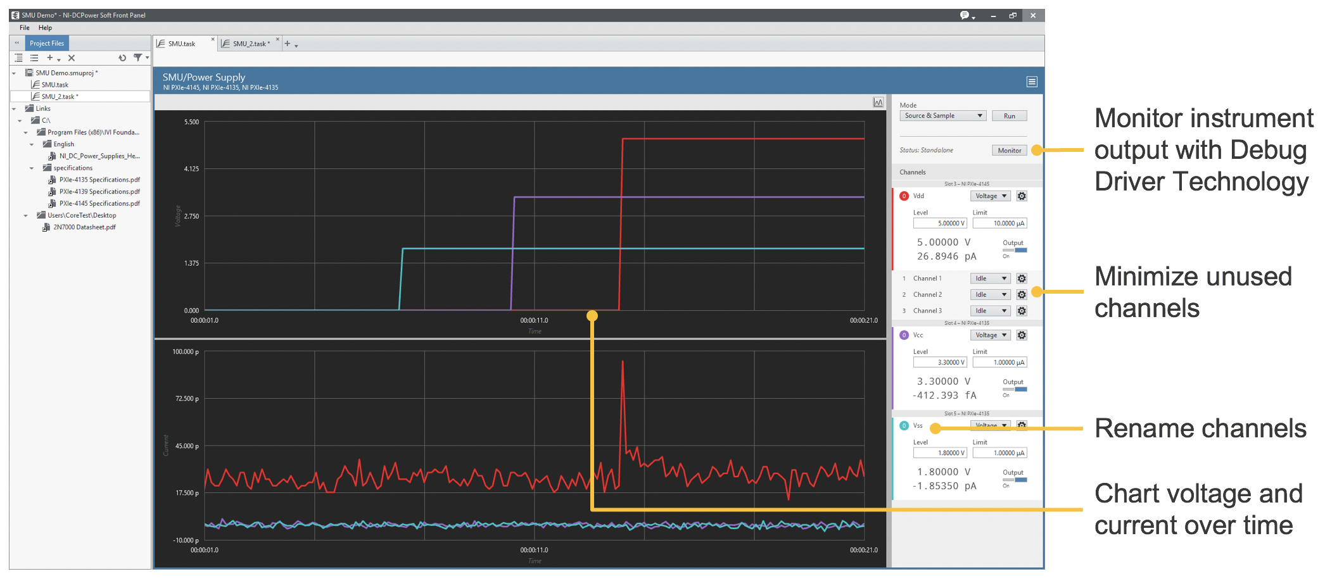Open the panel menu icon in SMU/Power Supply header
1325x581 pixels.
click(1031, 82)
